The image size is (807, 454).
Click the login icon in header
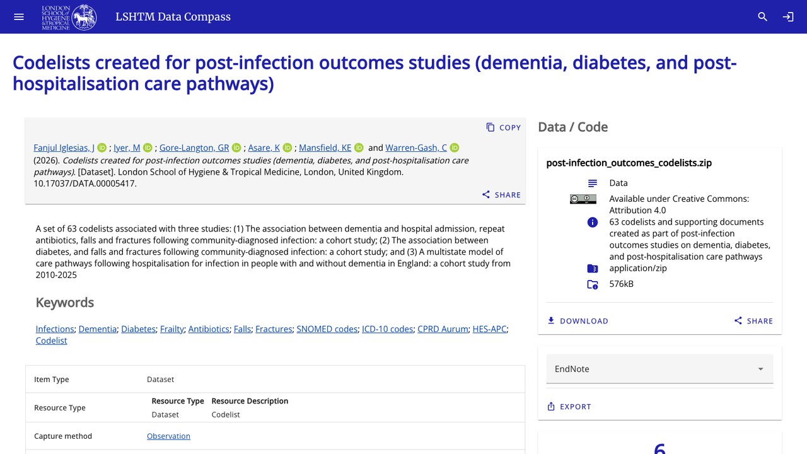(x=788, y=17)
